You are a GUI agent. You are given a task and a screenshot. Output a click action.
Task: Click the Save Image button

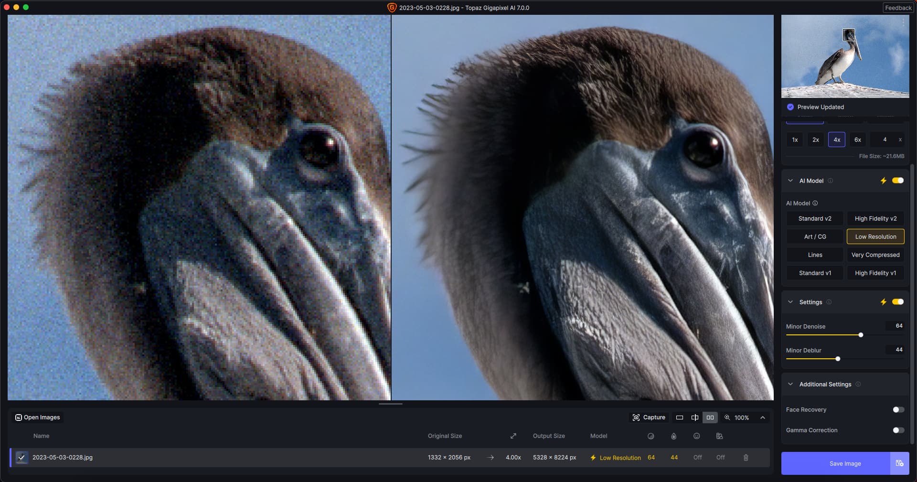pyautogui.click(x=836, y=463)
